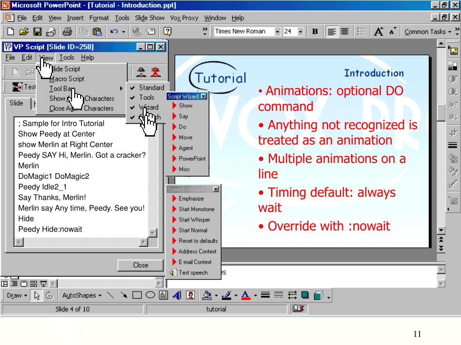Image resolution: width=461 pixels, height=345 pixels.
Task: Open the font size 24 dropdown
Action: click(x=300, y=31)
